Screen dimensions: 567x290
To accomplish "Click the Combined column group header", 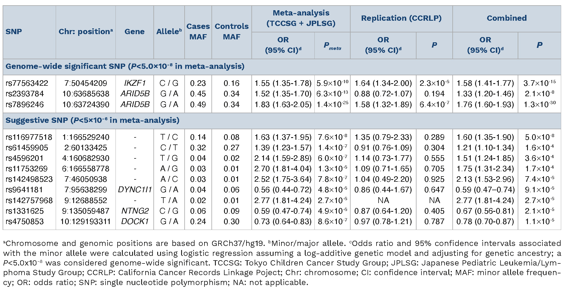I will point(507,18).
